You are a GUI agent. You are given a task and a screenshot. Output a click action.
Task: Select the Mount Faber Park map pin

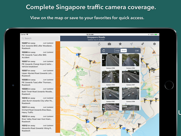[78, 127]
